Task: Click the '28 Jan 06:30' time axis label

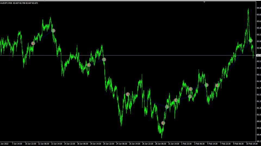Action: [x=160, y=144]
